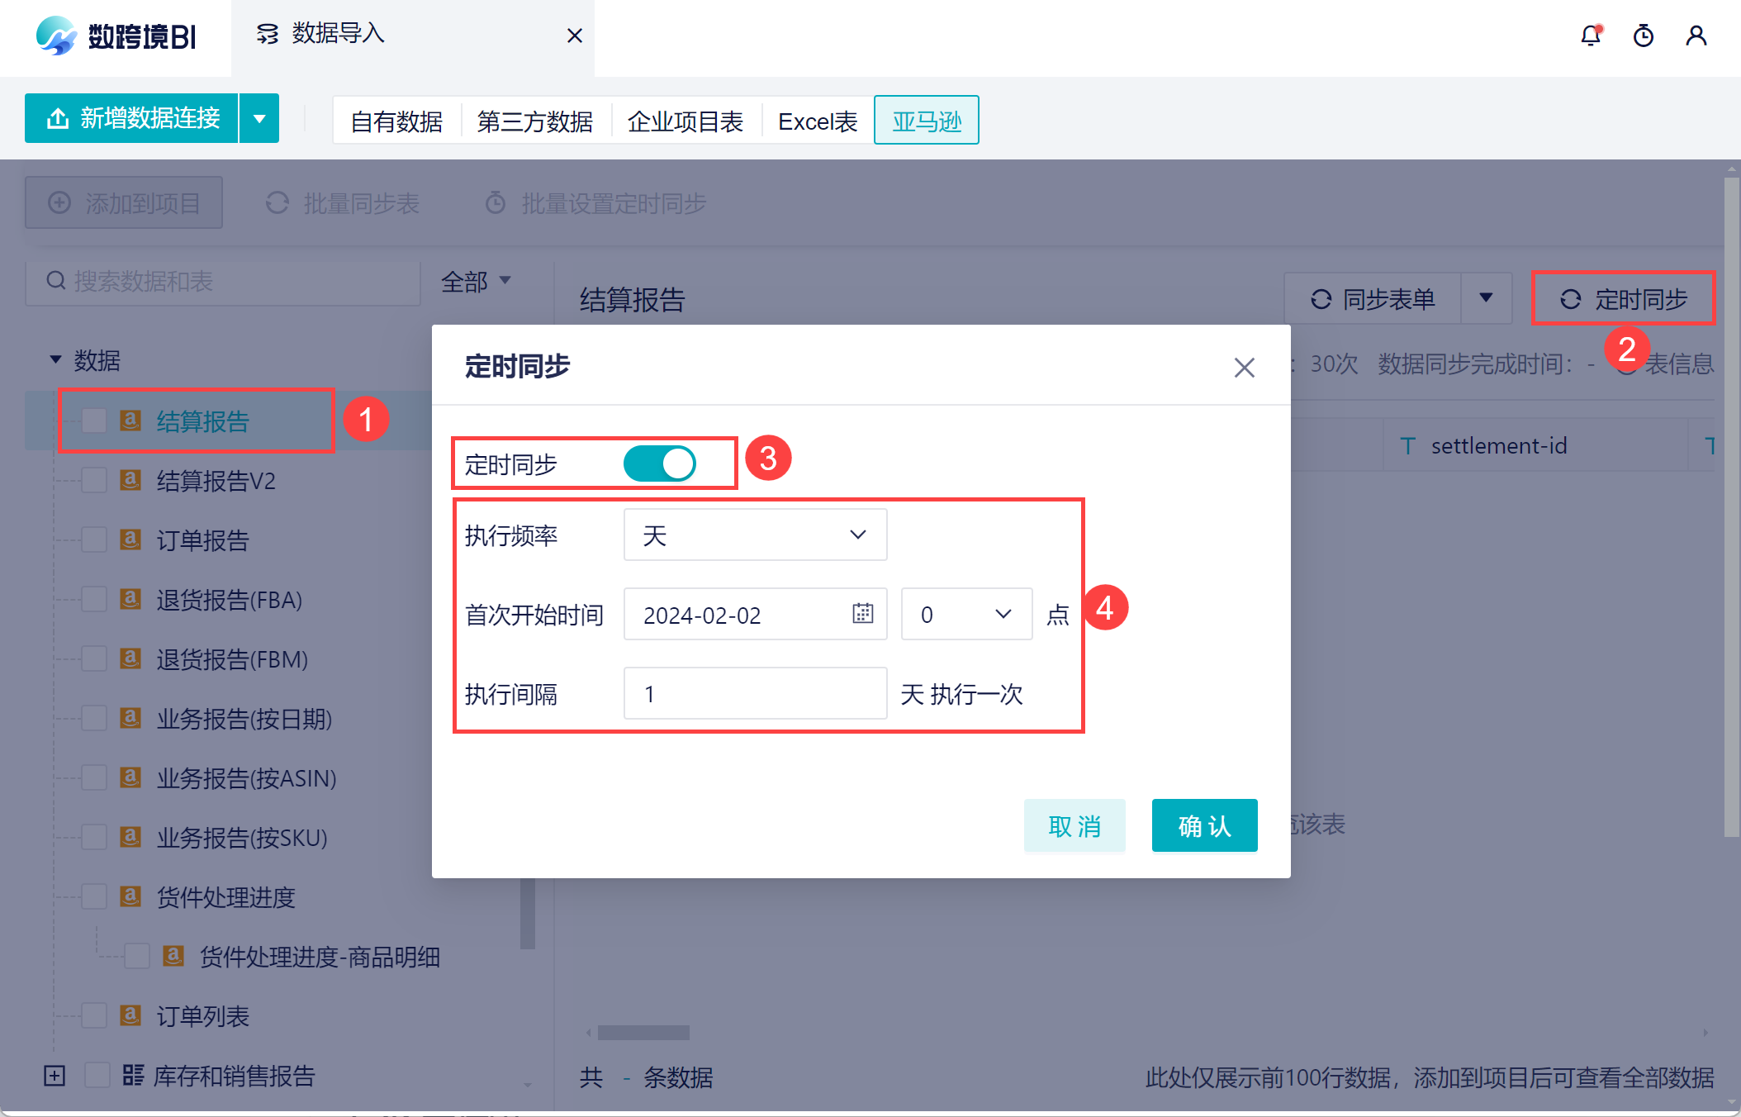Toggle the 定时同步 switch off
The image size is (1741, 1117).
click(659, 463)
